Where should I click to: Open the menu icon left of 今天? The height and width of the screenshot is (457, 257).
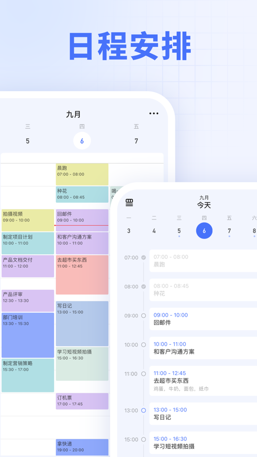(x=129, y=203)
